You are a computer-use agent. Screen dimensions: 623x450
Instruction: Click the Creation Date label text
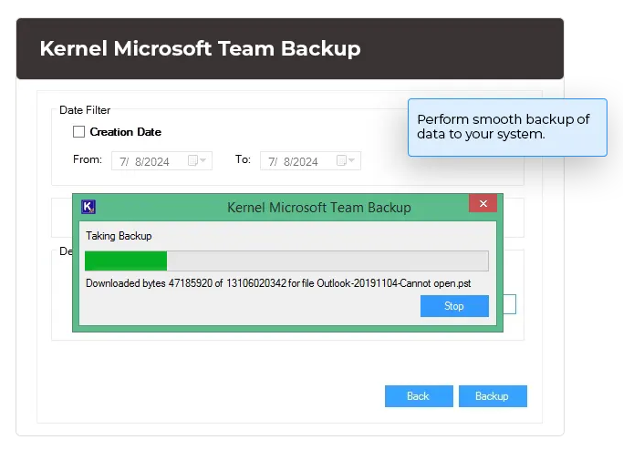click(x=125, y=132)
